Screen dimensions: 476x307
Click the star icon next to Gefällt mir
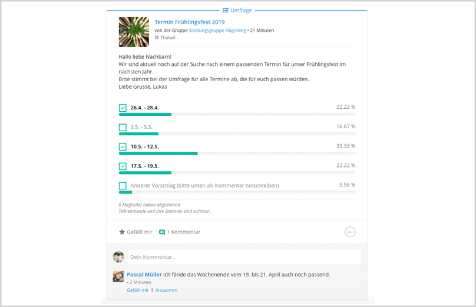[122, 232]
